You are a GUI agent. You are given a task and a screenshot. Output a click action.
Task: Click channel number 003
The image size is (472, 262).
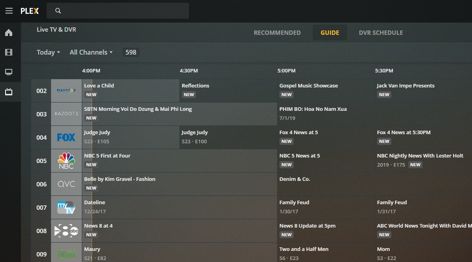(41, 114)
